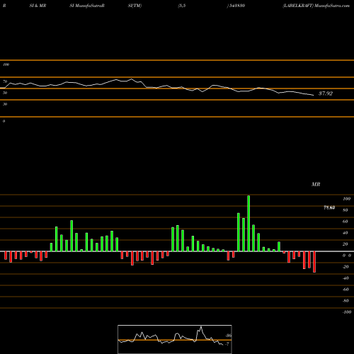Click the tallest green MR histogram bar
Image resolution: width=354 pixels, height=354 pixels.
coord(249,223)
